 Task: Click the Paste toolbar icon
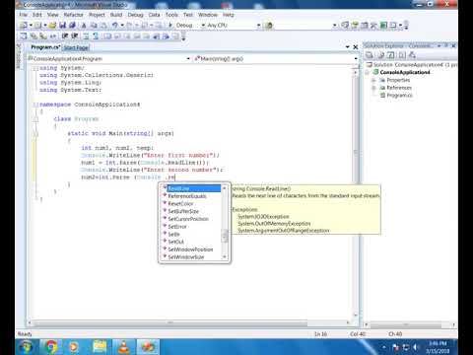click(102, 25)
